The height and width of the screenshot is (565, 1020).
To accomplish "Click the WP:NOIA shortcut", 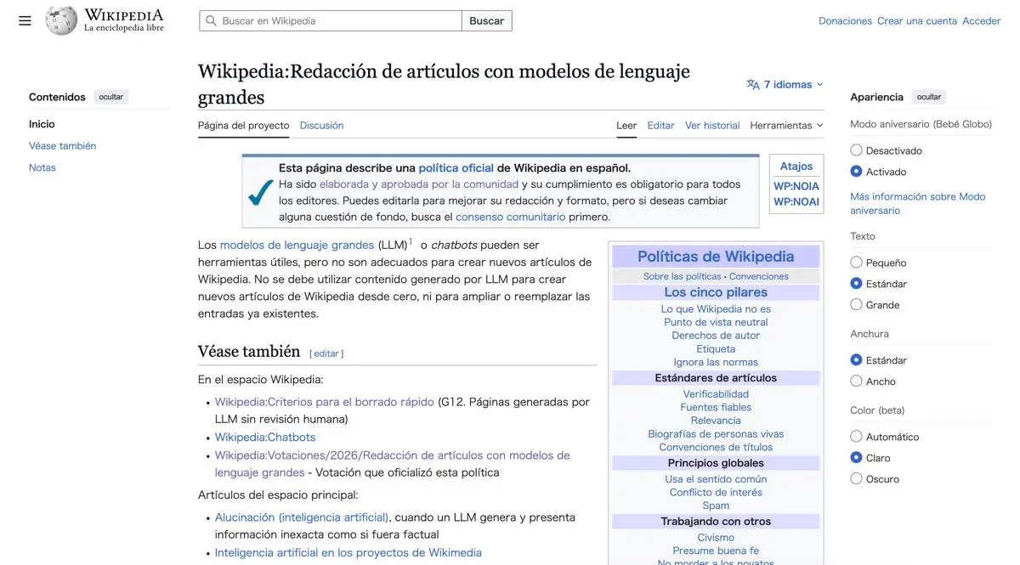I will tap(796, 186).
